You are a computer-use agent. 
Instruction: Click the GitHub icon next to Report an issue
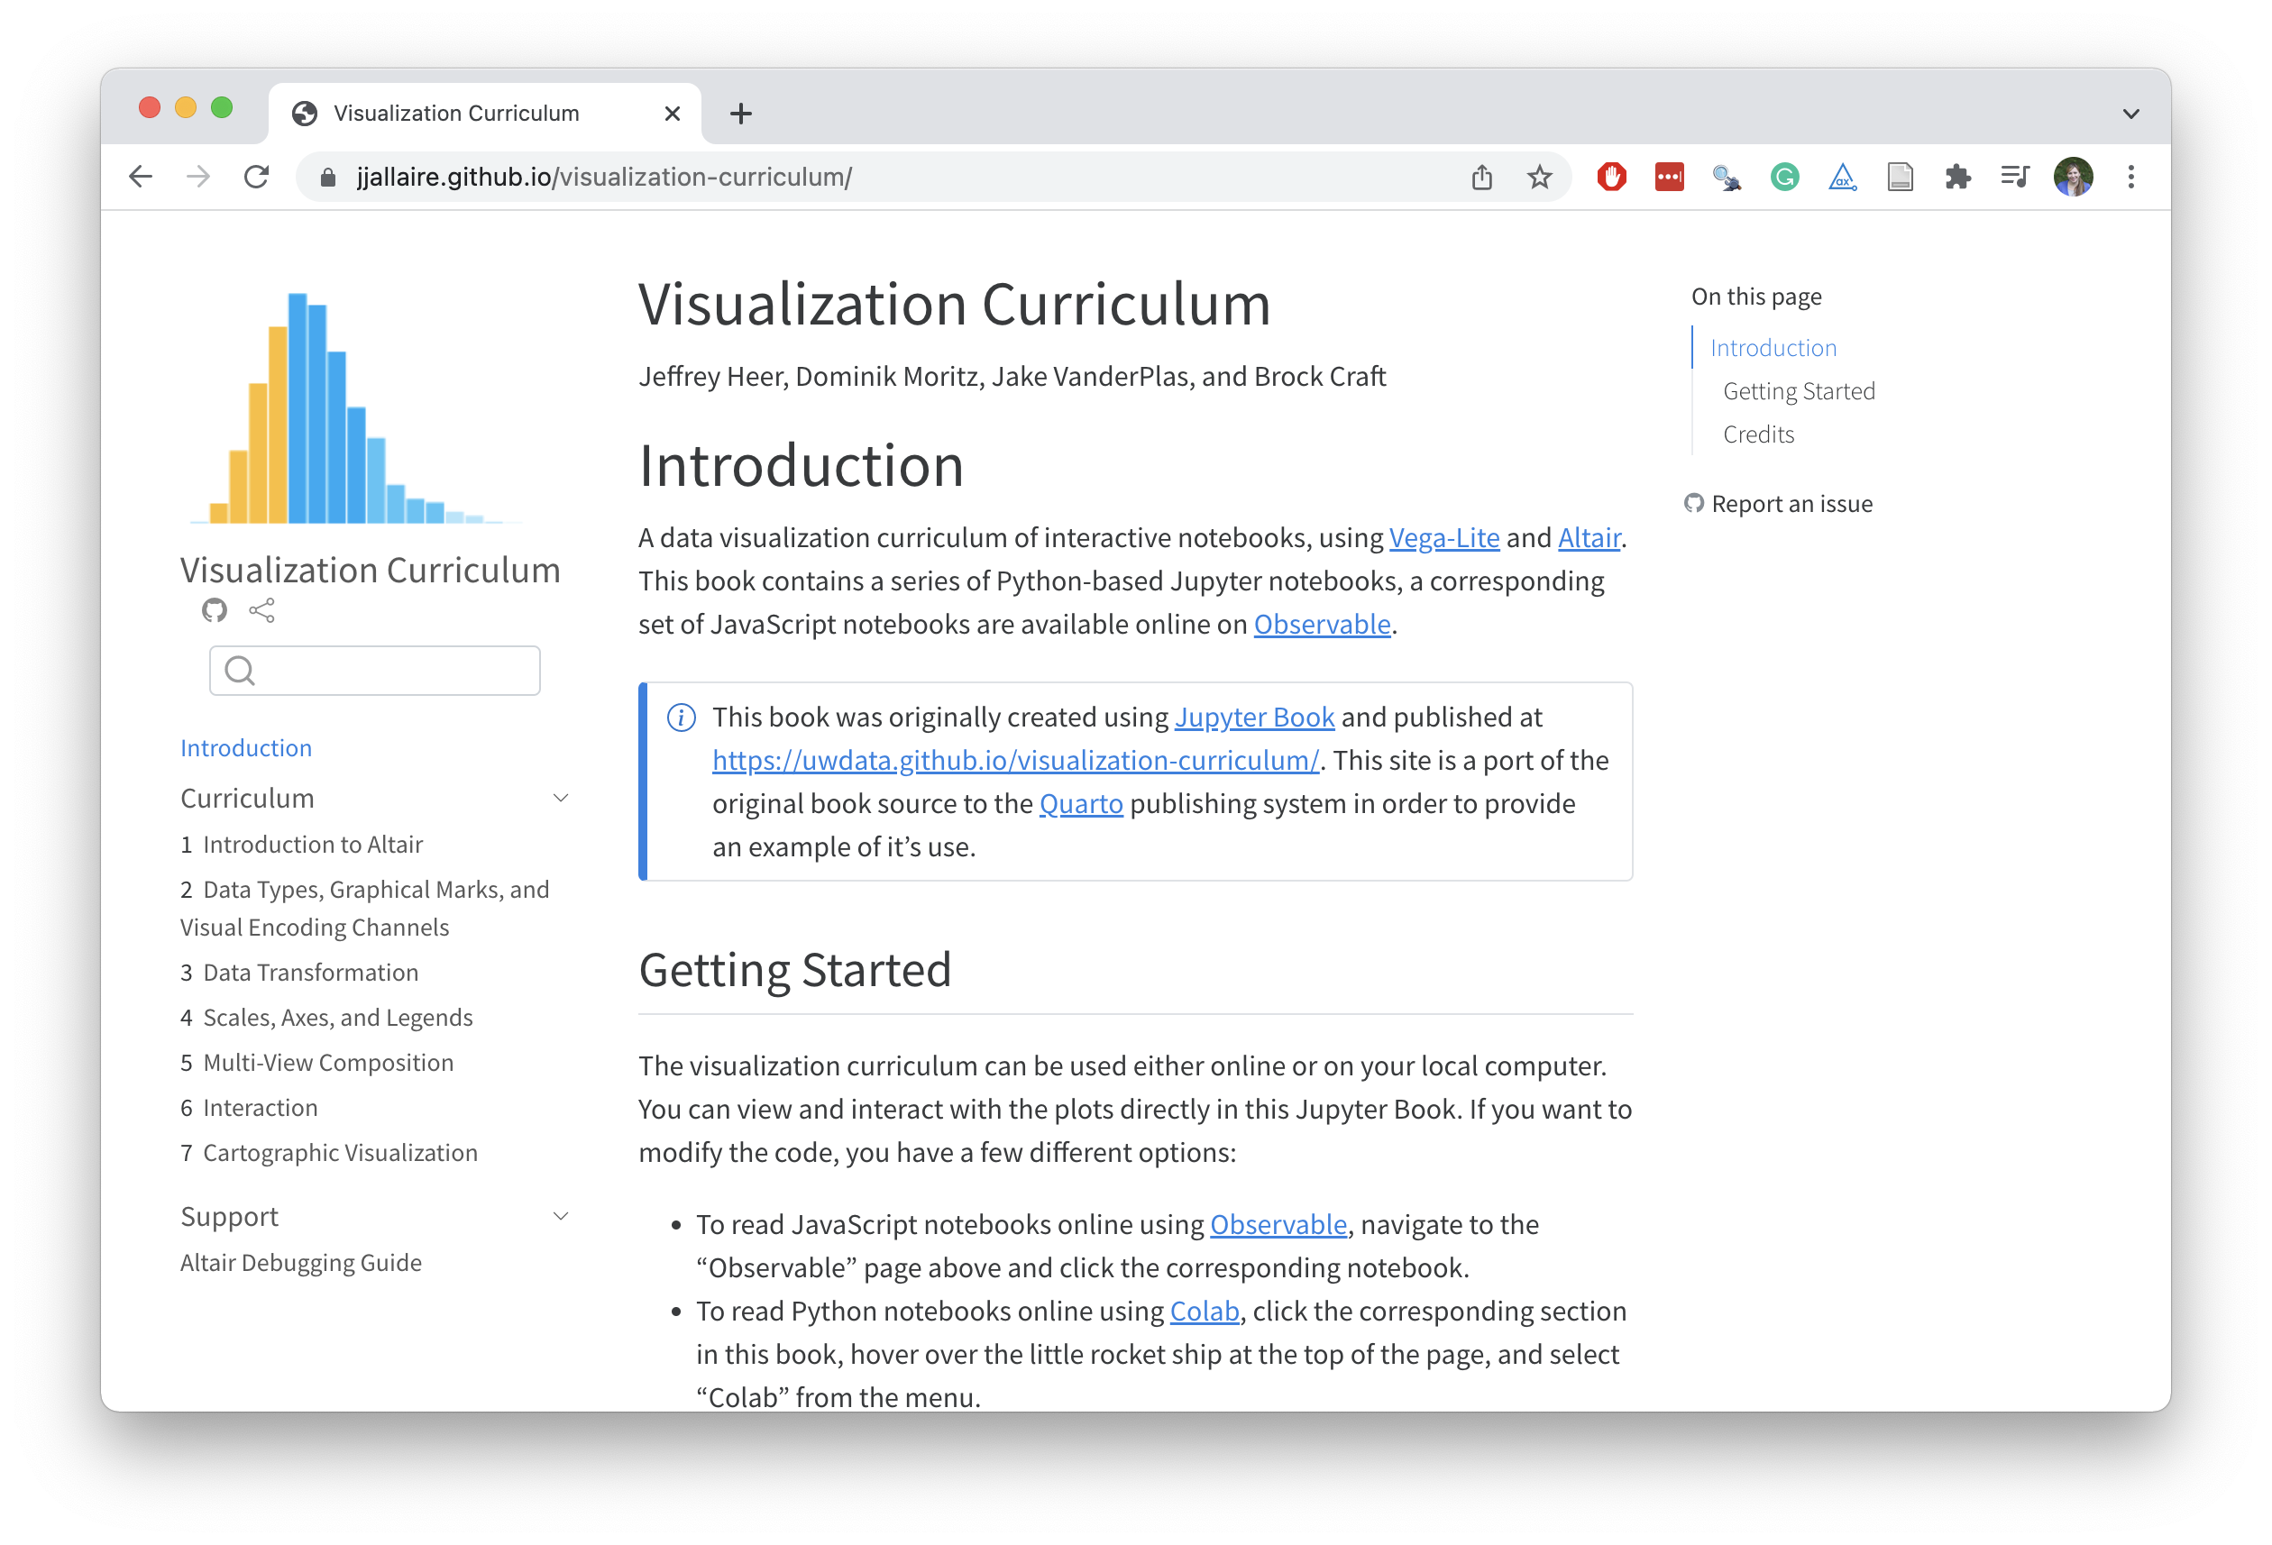[1694, 503]
